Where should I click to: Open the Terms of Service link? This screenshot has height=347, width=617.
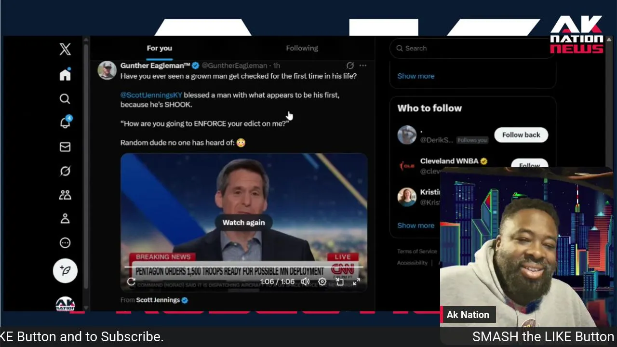click(417, 251)
